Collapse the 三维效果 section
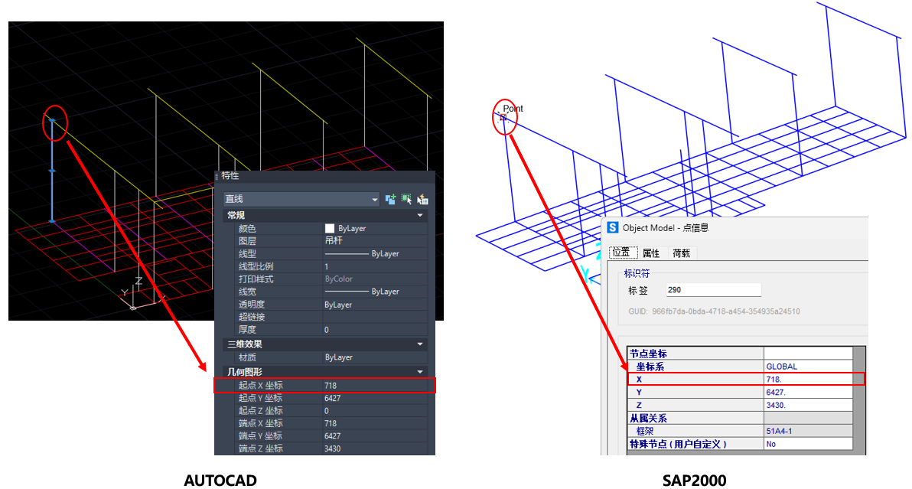Image resolution: width=912 pixels, height=489 pixels. coord(419,344)
